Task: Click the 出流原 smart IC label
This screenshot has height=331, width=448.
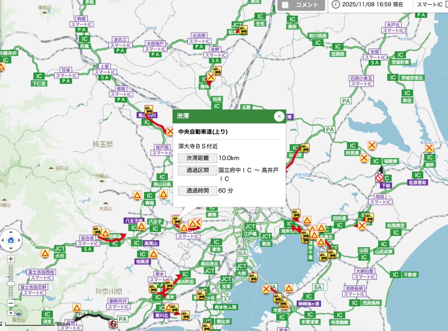Action: [200, 38]
